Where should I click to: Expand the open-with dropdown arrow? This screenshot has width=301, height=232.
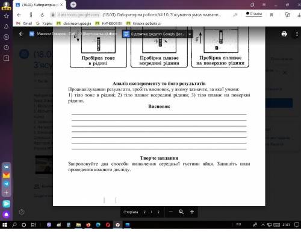pyautogui.click(x=190, y=34)
